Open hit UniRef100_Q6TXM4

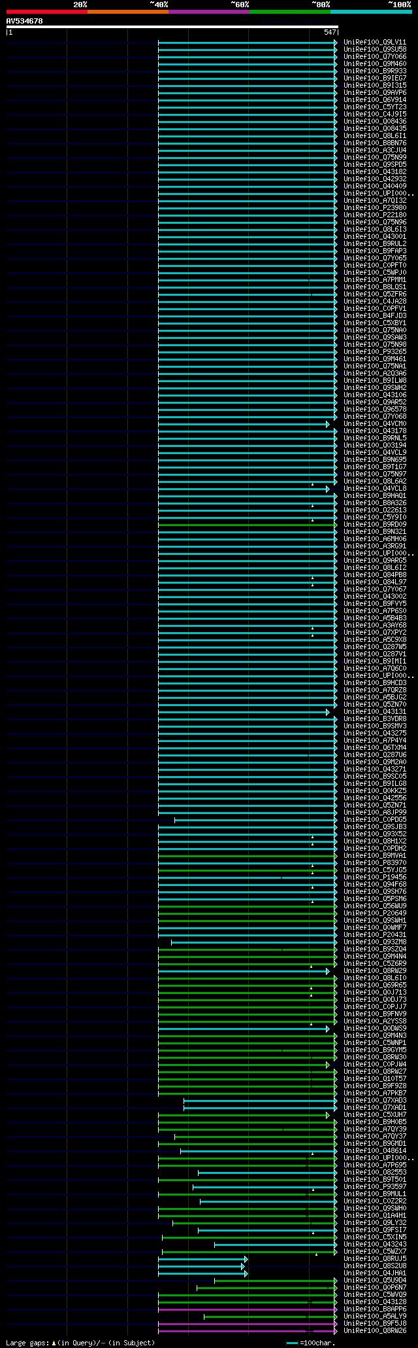click(375, 747)
